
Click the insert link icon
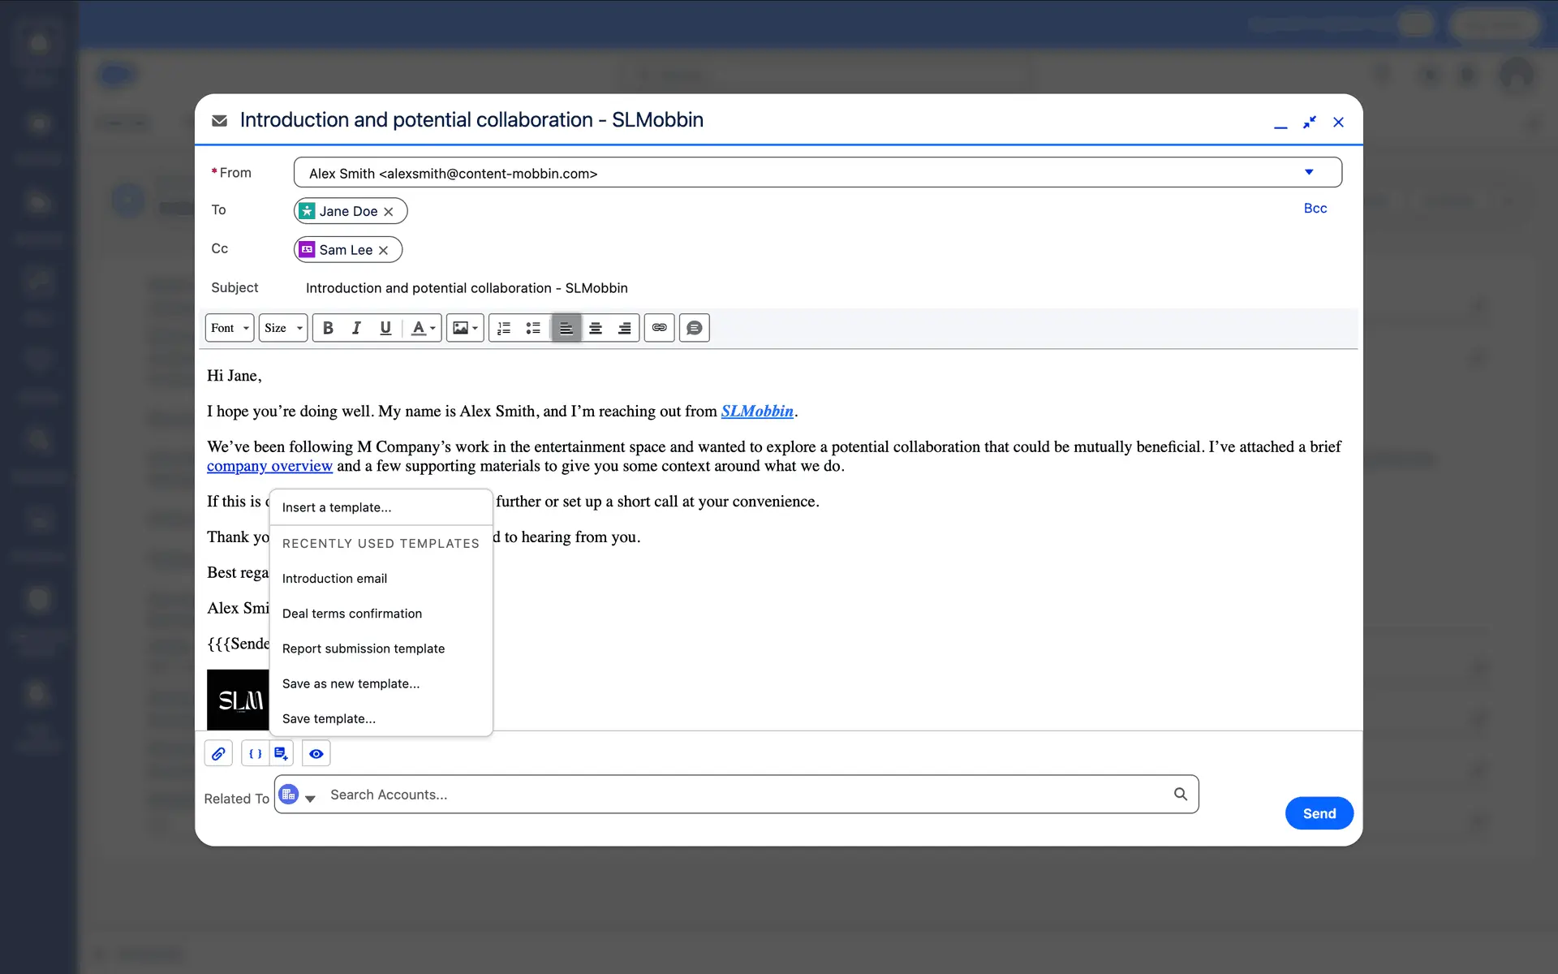(x=659, y=328)
